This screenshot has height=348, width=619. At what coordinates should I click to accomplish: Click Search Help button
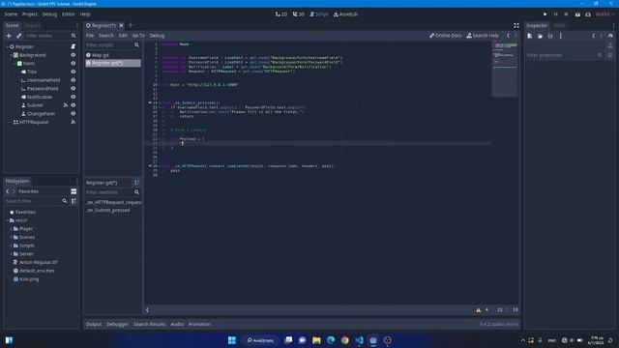[x=483, y=36]
